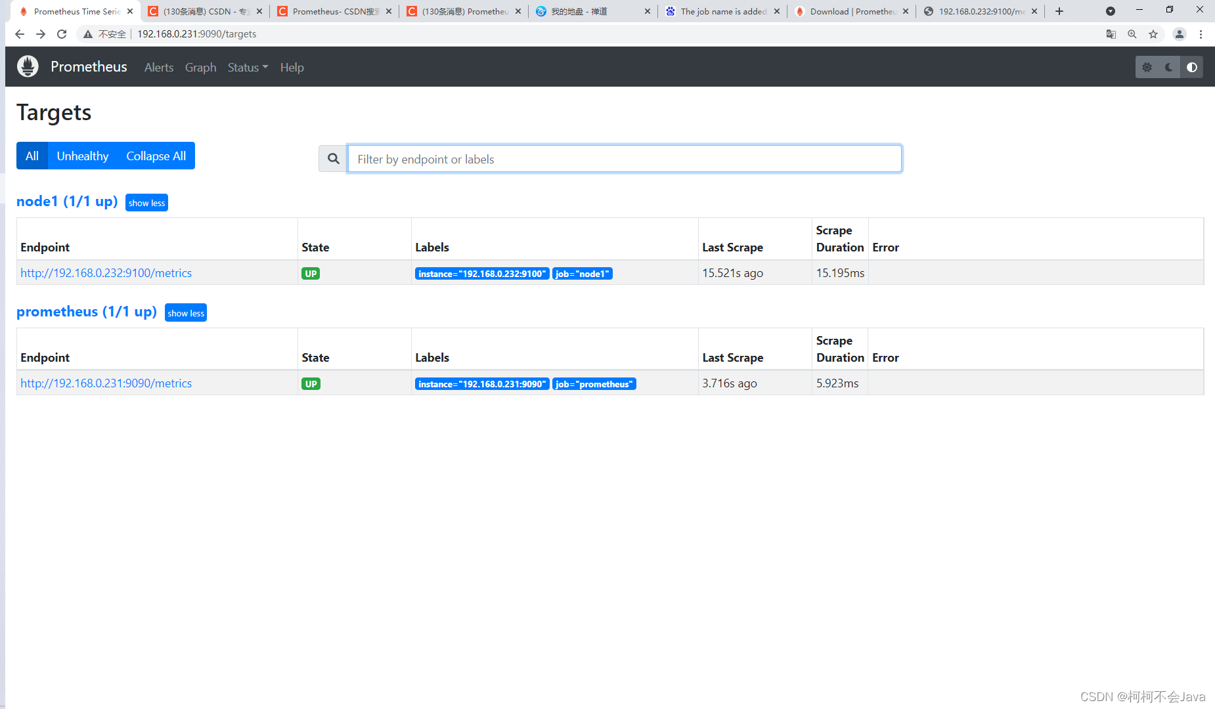This screenshot has height=709, width=1215.
Task: Collapse node1 with show less button
Action: point(146,203)
